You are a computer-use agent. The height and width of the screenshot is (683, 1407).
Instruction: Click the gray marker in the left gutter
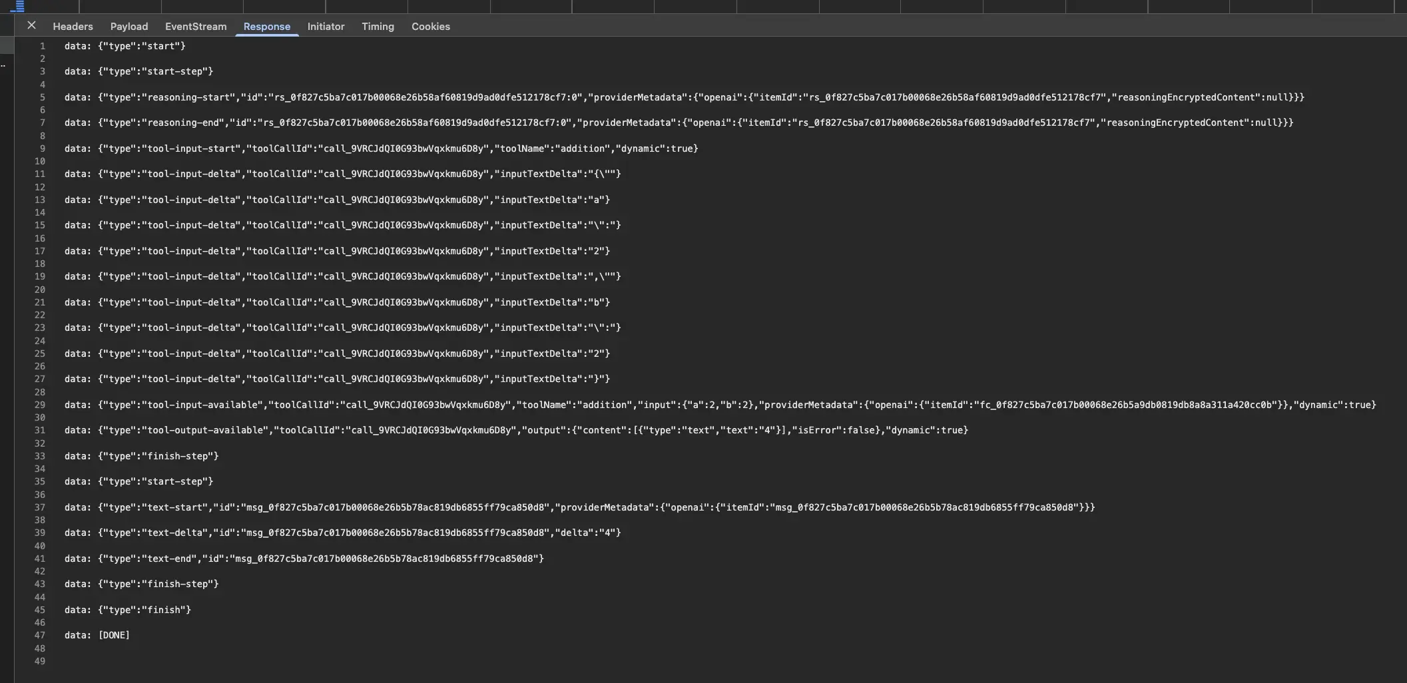pyautogui.click(x=6, y=45)
